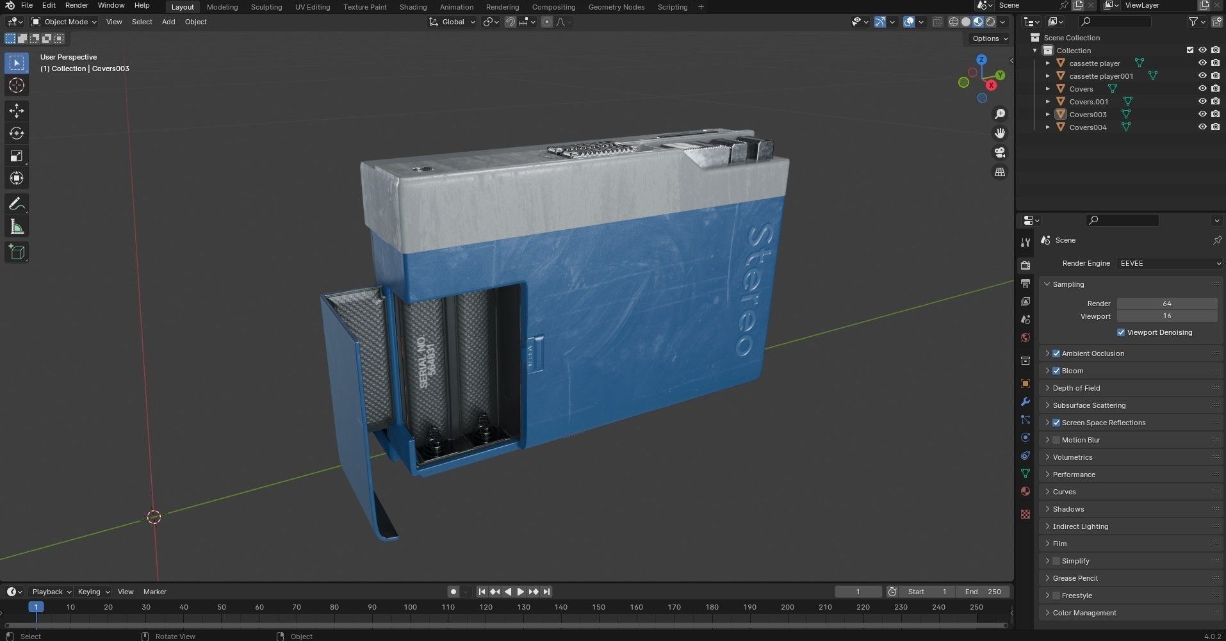The width and height of the screenshot is (1226, 641).
Task: Select the Cursor tool in the toolbar
Action: click(x=17, y=85)
